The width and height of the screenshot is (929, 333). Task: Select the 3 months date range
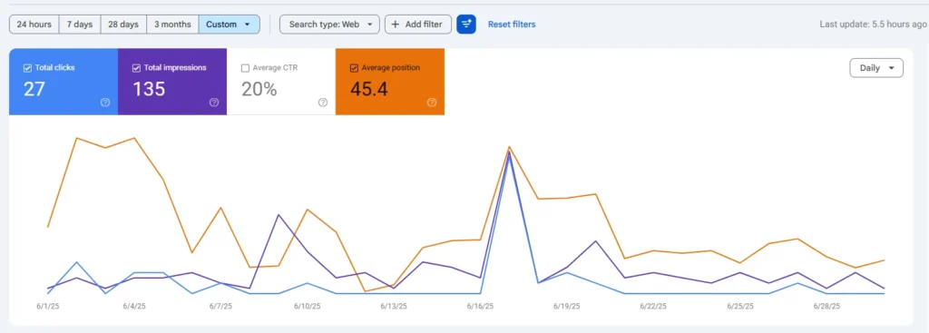[x=172, y=24]
